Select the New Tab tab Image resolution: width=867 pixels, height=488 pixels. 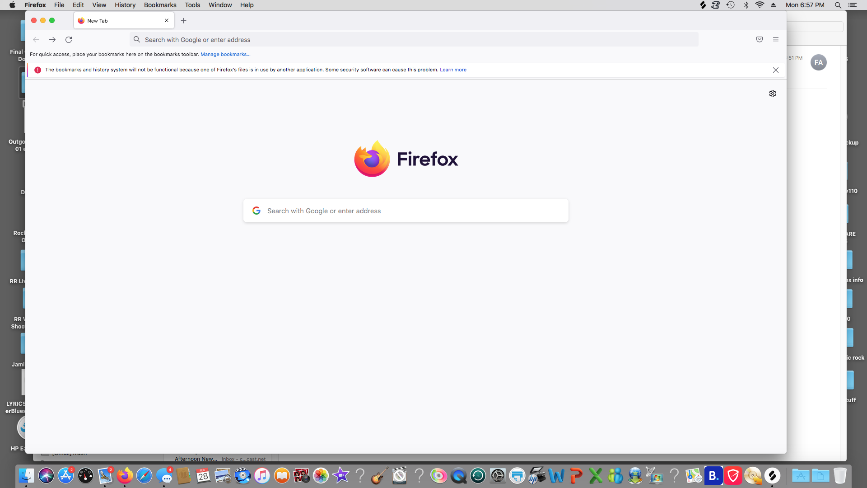click(123, 21)
